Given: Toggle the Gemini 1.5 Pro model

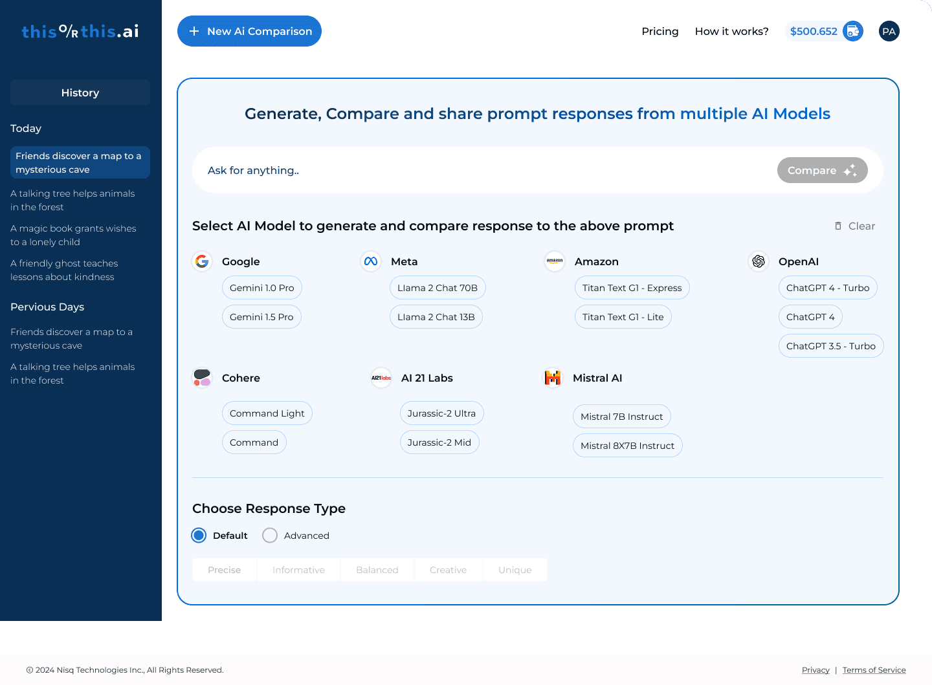Looking at the screenshot, I should (x=261, y=317).
